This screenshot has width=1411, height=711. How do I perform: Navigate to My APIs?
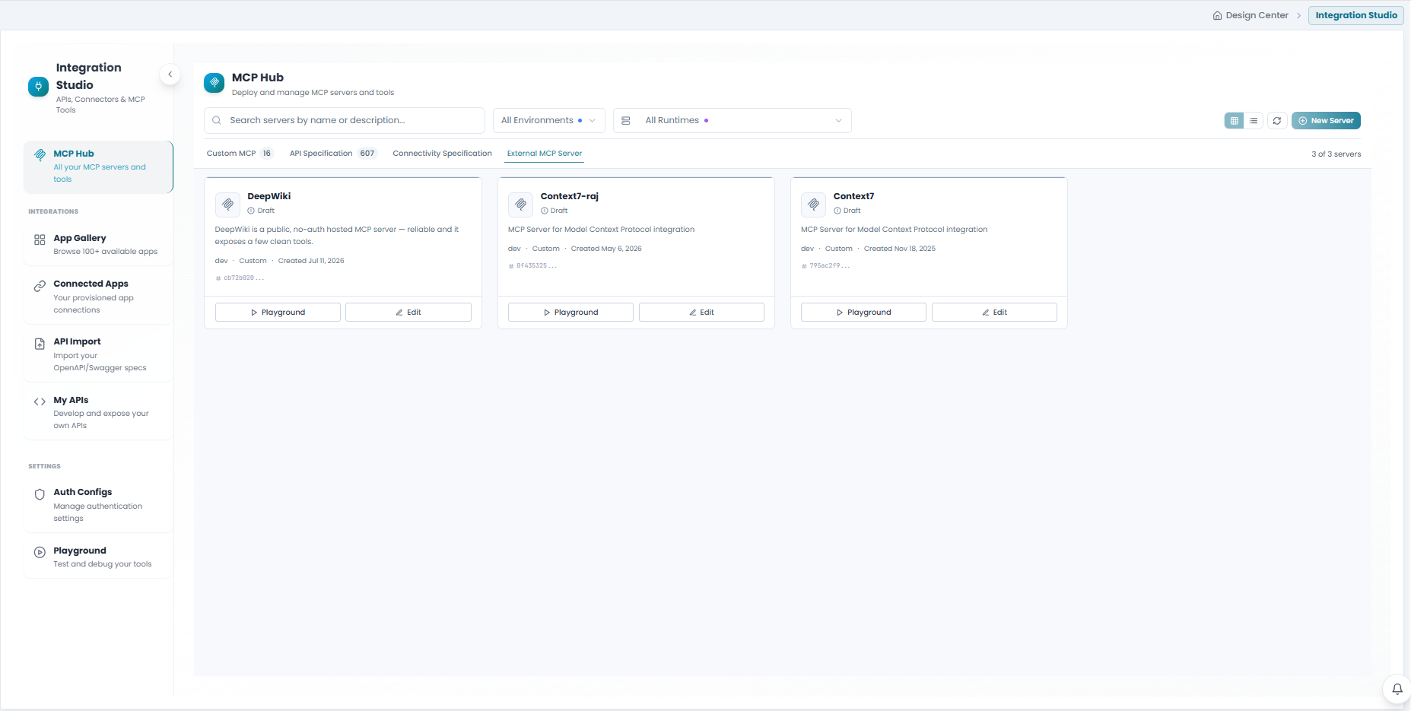point(98,412)
